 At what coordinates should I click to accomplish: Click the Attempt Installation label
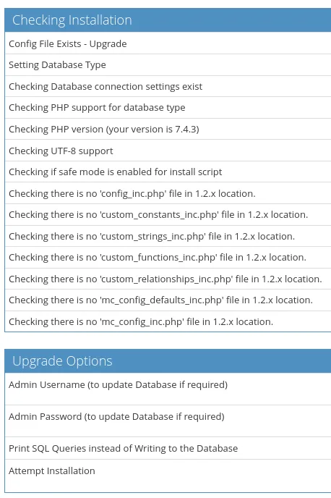point(52,470)
